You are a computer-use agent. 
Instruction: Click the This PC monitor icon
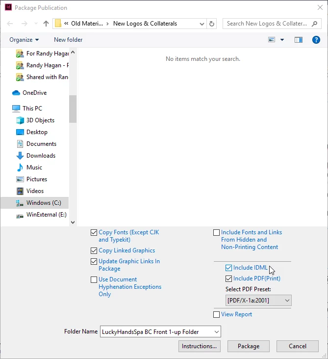coord(16,109)
